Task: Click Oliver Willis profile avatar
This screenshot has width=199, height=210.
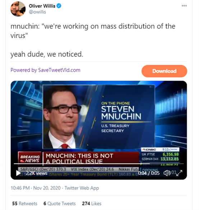Action: point(18,9)
